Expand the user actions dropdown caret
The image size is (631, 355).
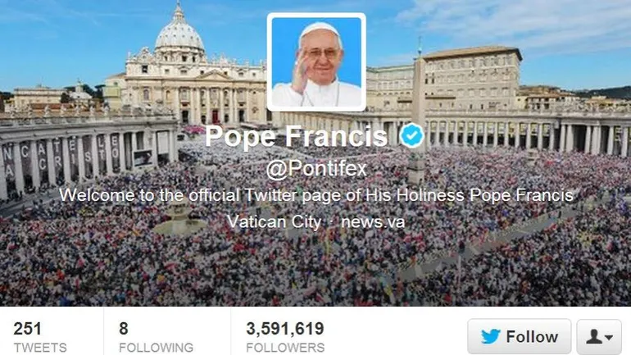click(x=609, y=337)
